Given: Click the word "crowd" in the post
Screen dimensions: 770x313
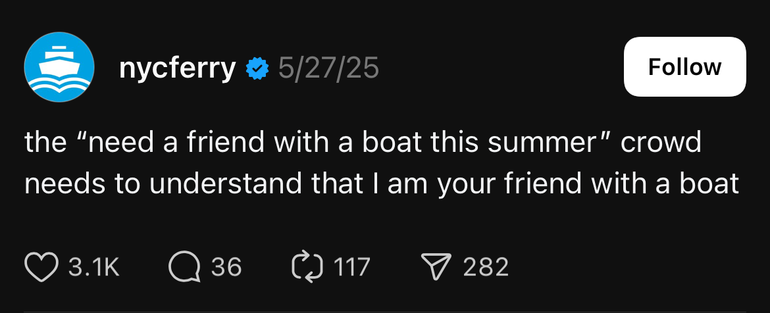Looking at the screenshot, I should (x=659, y=143).
